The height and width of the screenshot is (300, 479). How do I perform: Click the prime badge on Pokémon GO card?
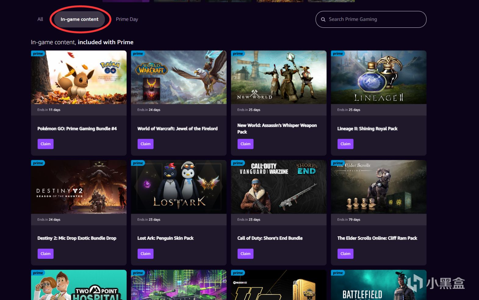(x=38, y=54)
